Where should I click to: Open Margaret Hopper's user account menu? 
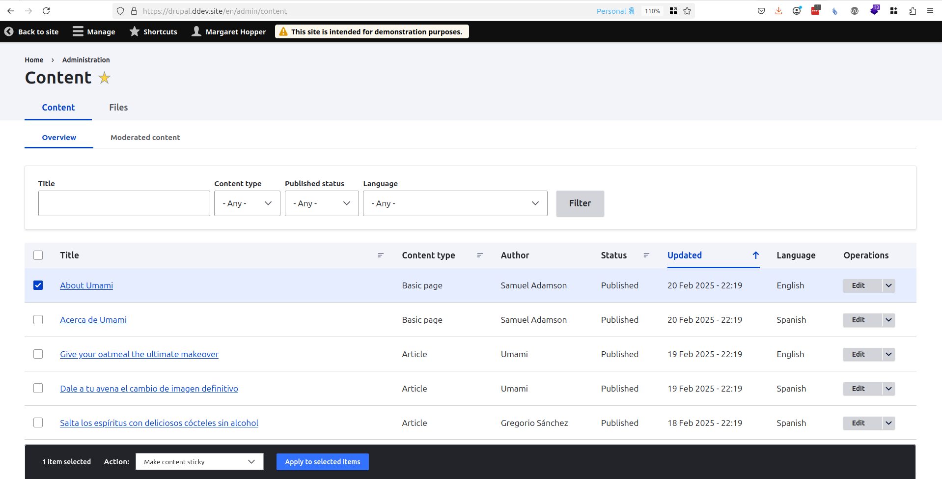(x=228, y=31)
